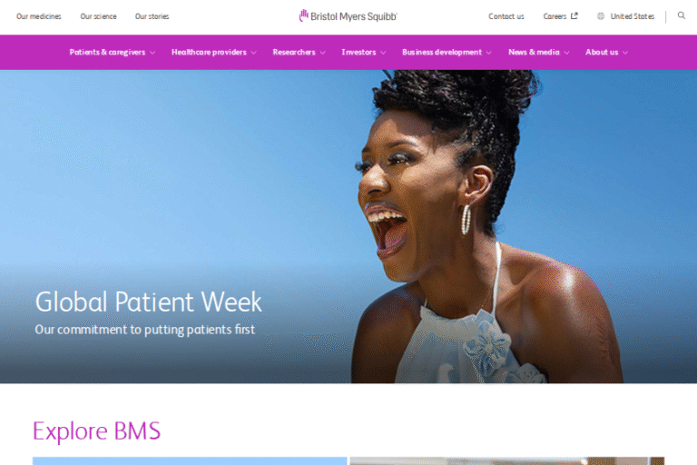Expand the Patients & caregivers chevron
Image resolution: width=697 pixels, height=465 pixels.
[x=152, y=53]
